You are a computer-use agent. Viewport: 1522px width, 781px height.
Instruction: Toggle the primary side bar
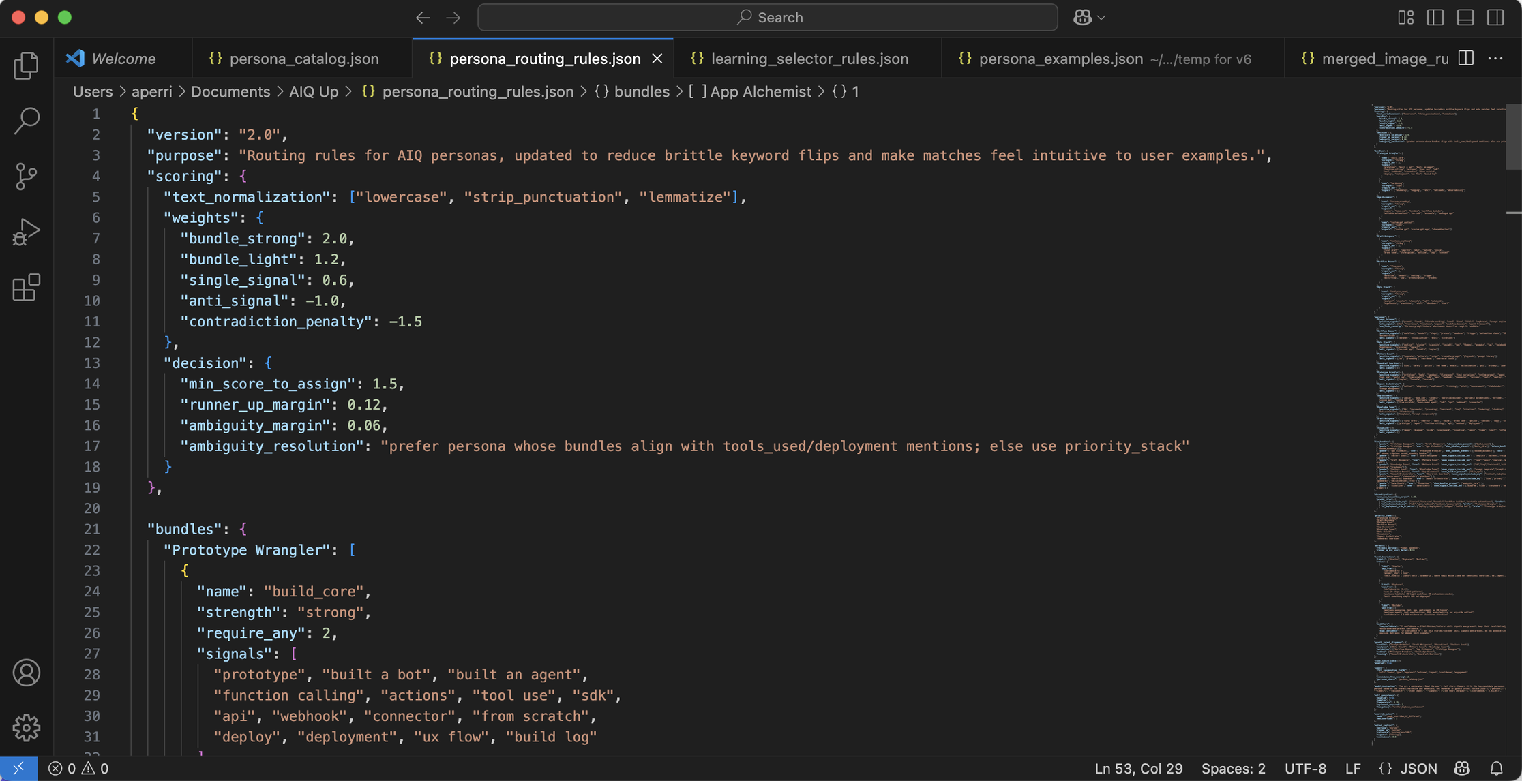pyautogui.click(x=1435, y=18)
